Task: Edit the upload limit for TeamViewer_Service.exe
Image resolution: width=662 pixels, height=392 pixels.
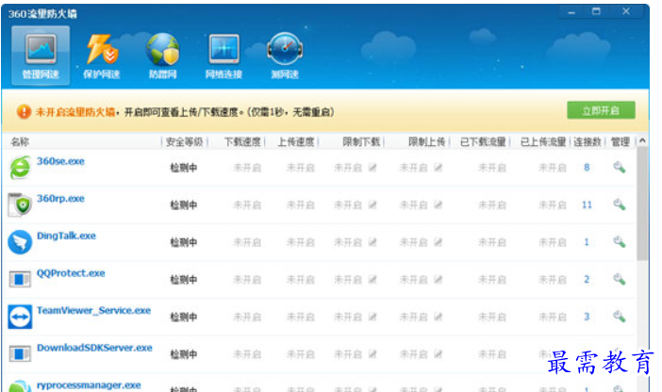Action: pyautogui.click(x=439, y=317)
